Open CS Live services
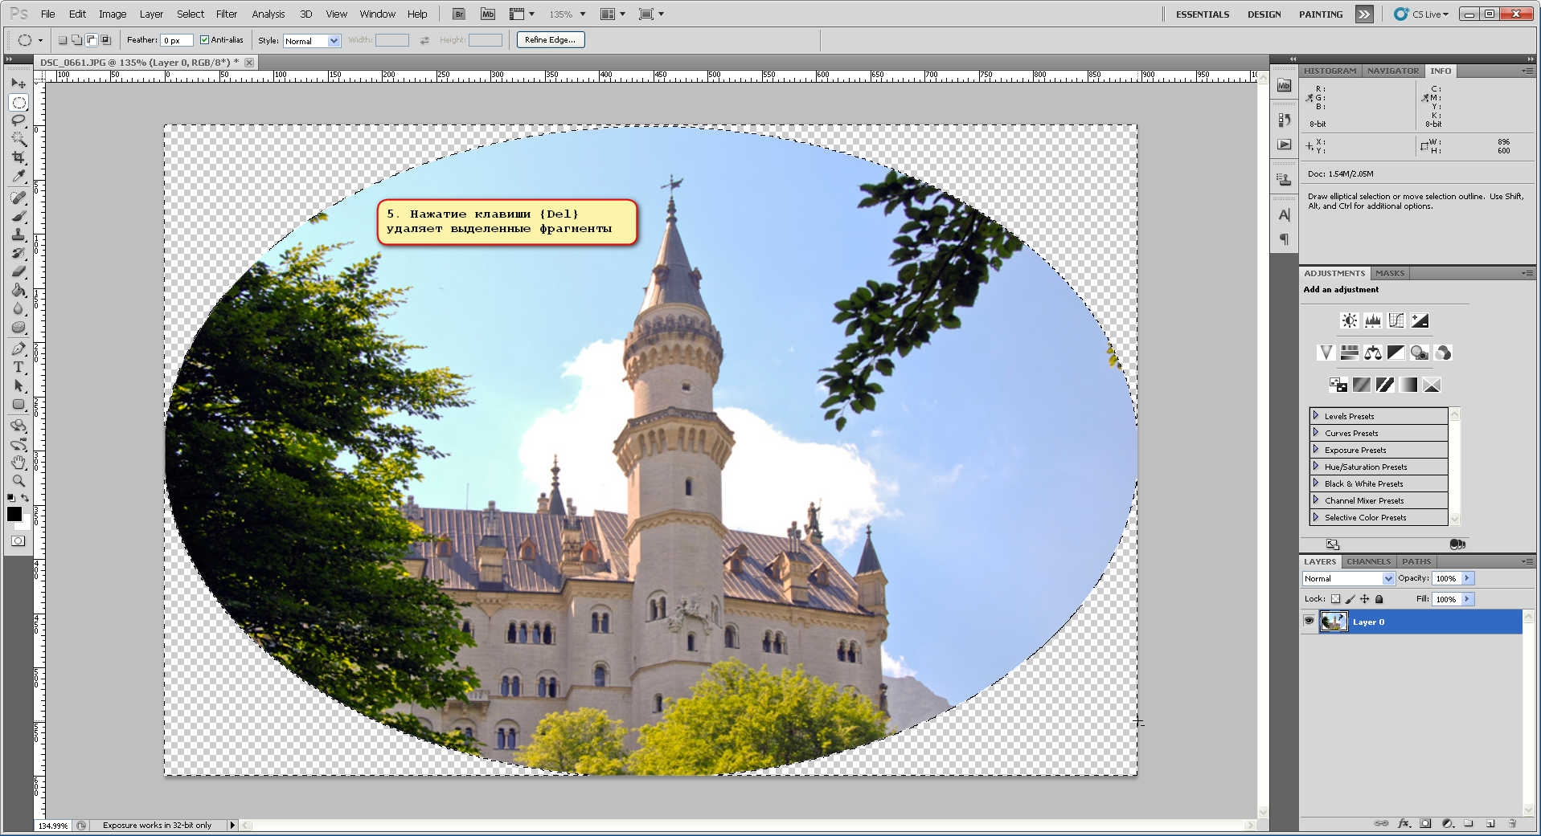The height and width of the screenshot is (836, 1541). coord(1421,14)
